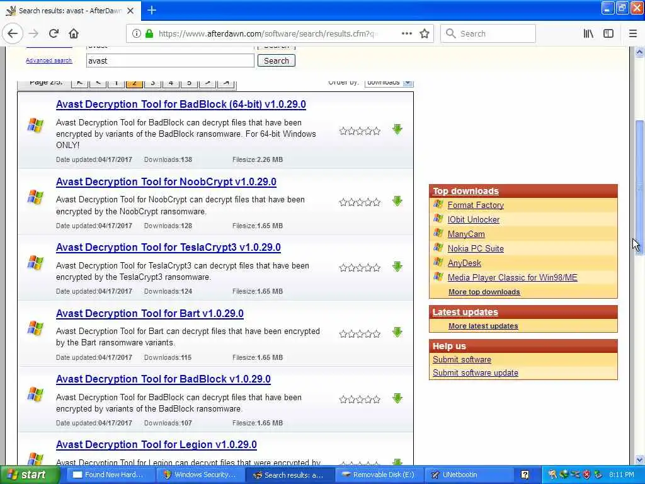Open the Advanced search link

coord(49,60)
